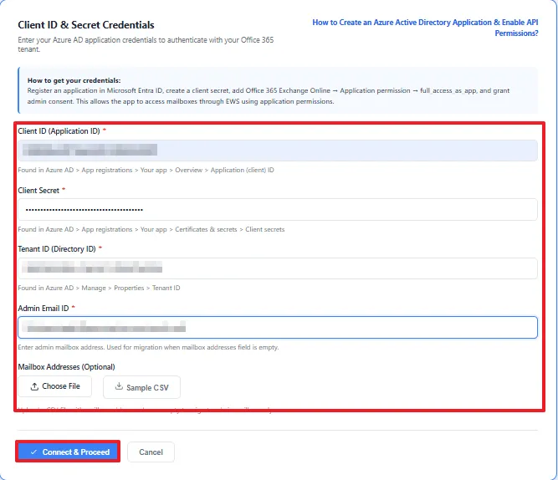Image resolution: width=558 pixels, height=480 pixels.
Task: Select the Admin Email ID text field
Action: click(x=278, y=327)
